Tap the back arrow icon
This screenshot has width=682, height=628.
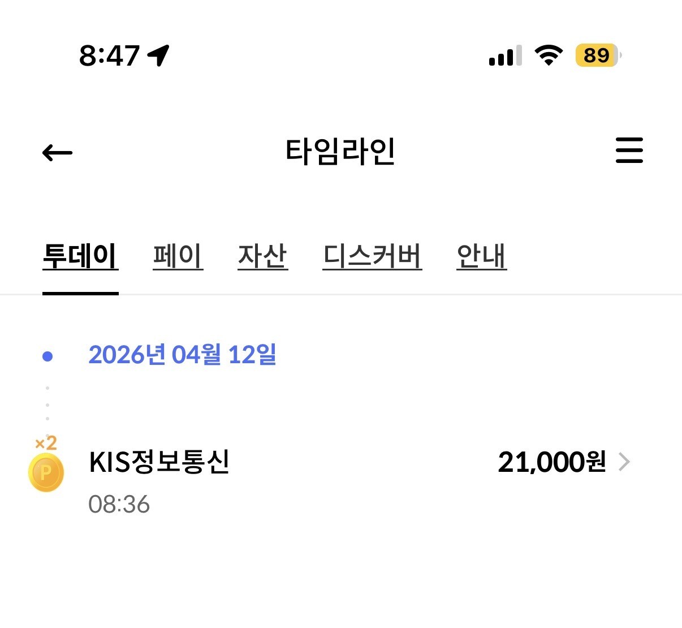(57, 152)
